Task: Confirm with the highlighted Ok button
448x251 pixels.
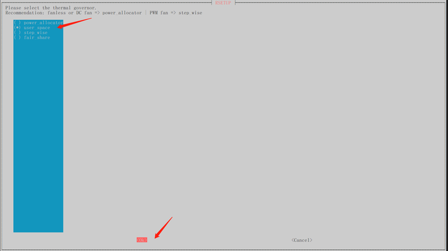Action: 142,240
